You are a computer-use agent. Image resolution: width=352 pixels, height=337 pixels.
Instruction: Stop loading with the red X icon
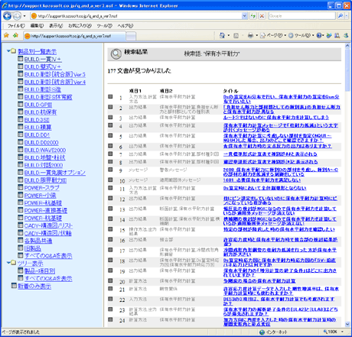pos(262,16)
